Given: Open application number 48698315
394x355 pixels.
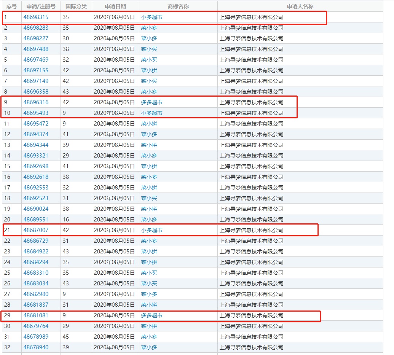Looking at the screenshot, I should coord(36,17).
